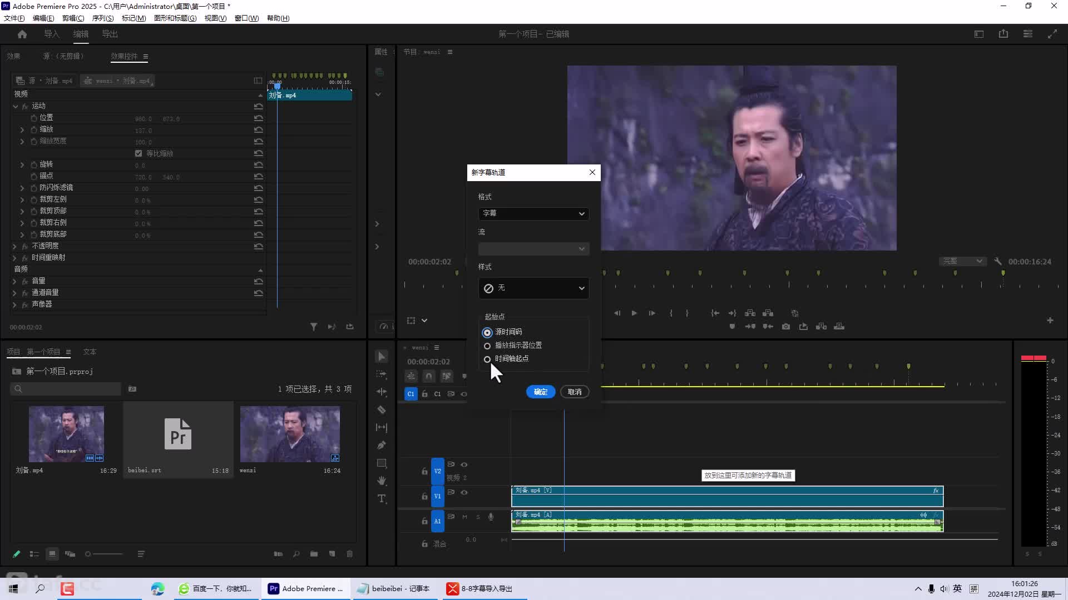Open the playback resolution dropdown 完整

click(x=963, y=261)
